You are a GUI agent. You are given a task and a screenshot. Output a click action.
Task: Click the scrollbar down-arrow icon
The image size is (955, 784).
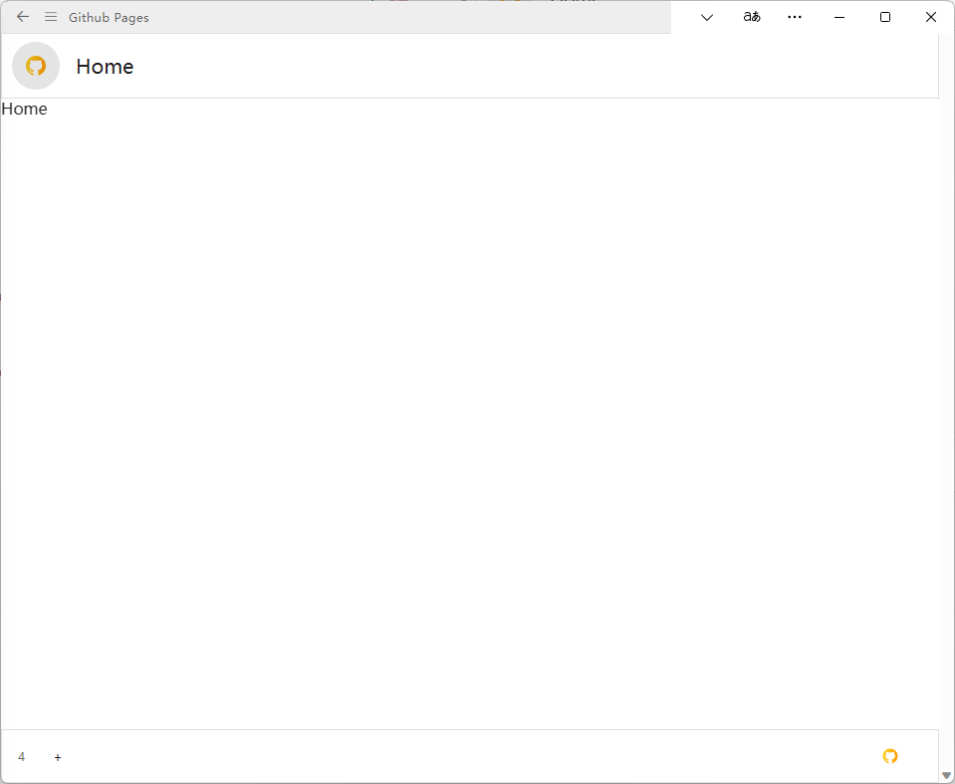[947, 776]
